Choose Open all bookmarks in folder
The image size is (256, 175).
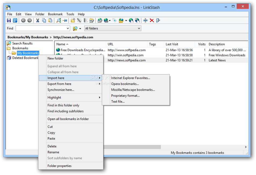71,119
